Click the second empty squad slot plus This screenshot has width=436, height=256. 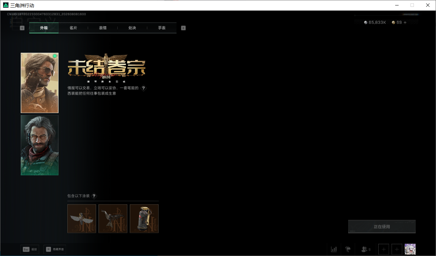[x=397, y=249]
